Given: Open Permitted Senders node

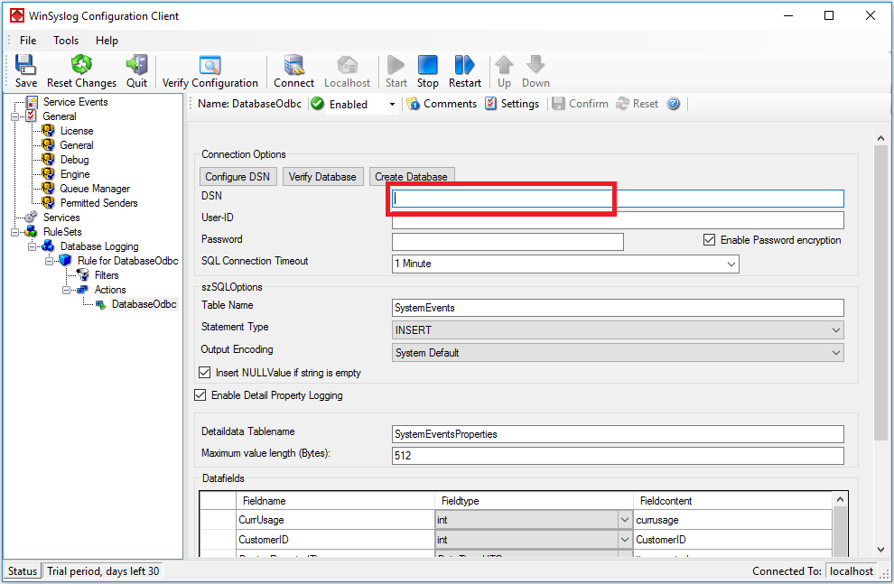Looking at the screenshot, I should tap(98, 203).
